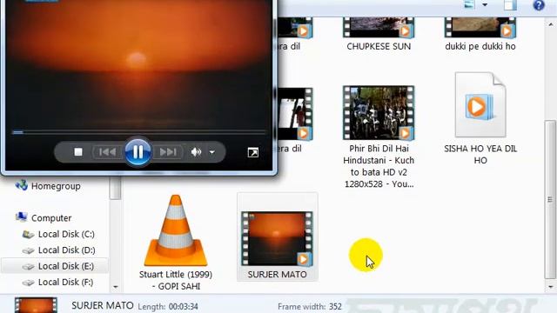The width and height of the screenshot is (557, 313).
Task: Click the navigation pane scrollbar thumb
Action: (x=115, y=188)
